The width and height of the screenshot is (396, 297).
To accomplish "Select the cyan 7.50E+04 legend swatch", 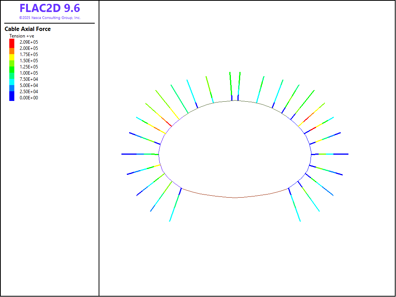I will (x=12, y=79).
